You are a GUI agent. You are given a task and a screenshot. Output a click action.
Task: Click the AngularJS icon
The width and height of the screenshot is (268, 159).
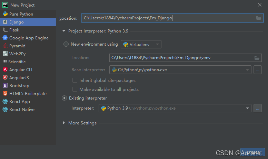click(x=5, y=77)
